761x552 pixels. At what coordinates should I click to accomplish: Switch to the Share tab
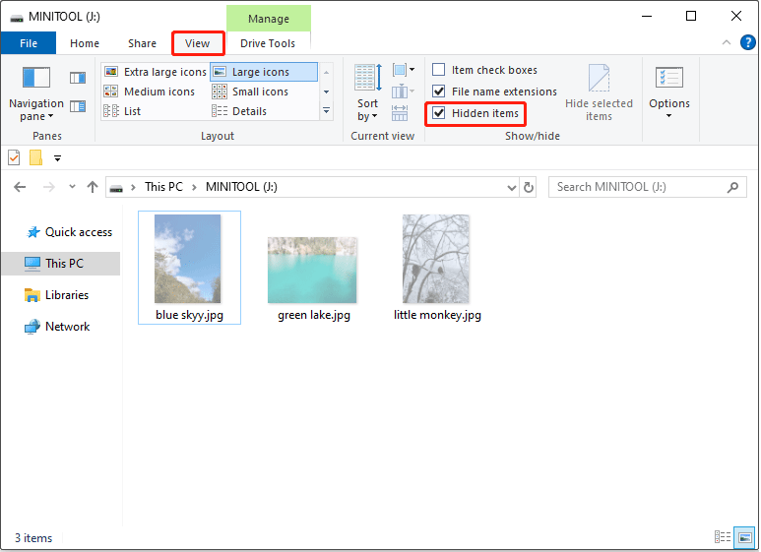coord(142,43)
